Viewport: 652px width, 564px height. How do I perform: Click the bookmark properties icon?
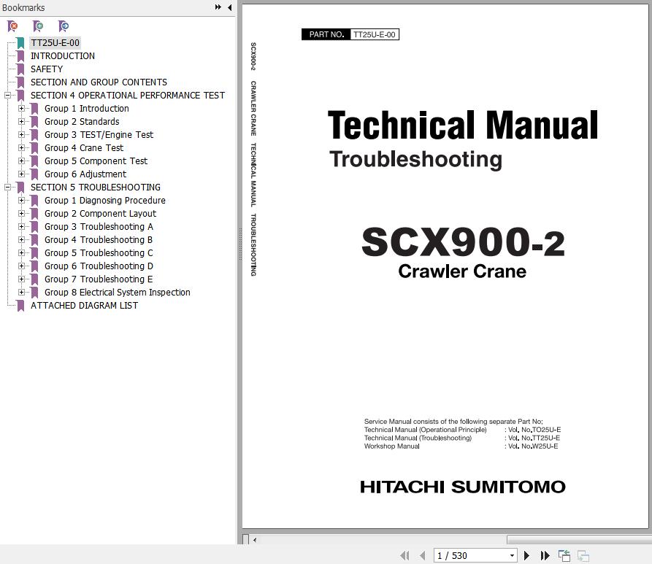click(64, 26)
